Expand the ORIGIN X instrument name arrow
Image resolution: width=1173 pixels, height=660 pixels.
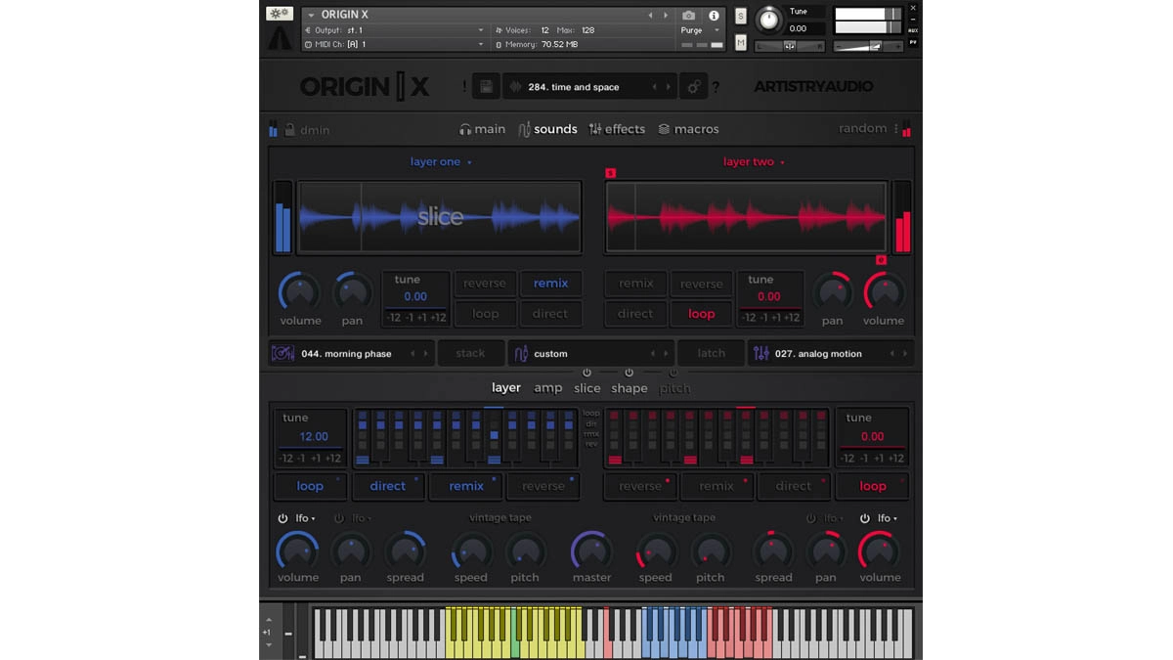click(311, 16)
